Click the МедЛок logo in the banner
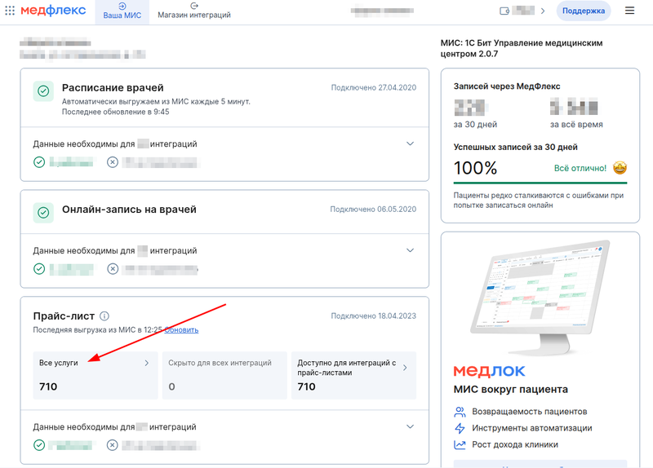This screenshot has width=653, height=468. click(x=489, y=371)
